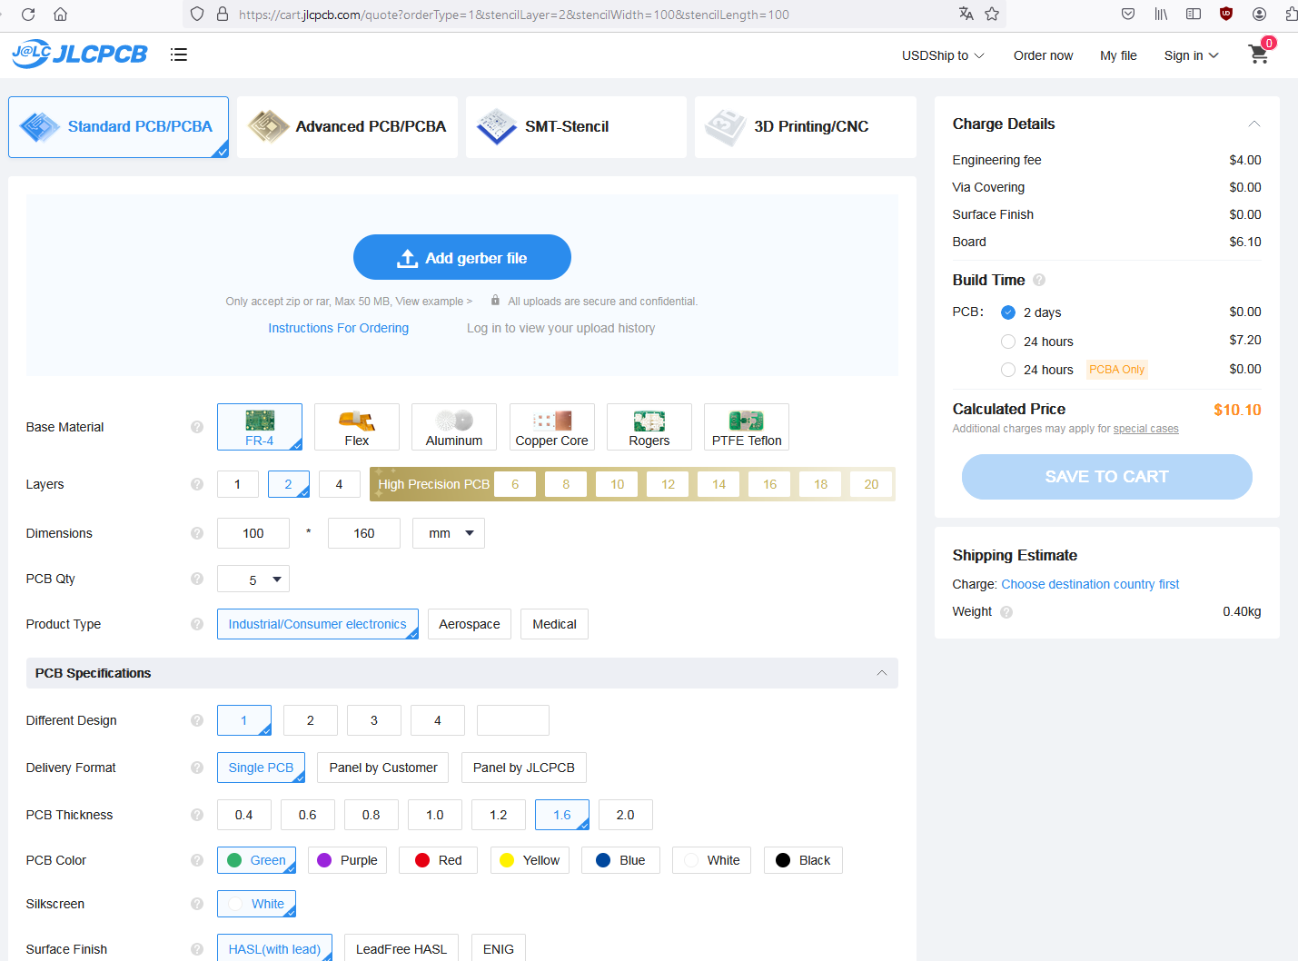This screenshot has width=1298, height=961.
Task: Pick Purple PCB color
Action: pyautogui.click(x=348, y=860)
